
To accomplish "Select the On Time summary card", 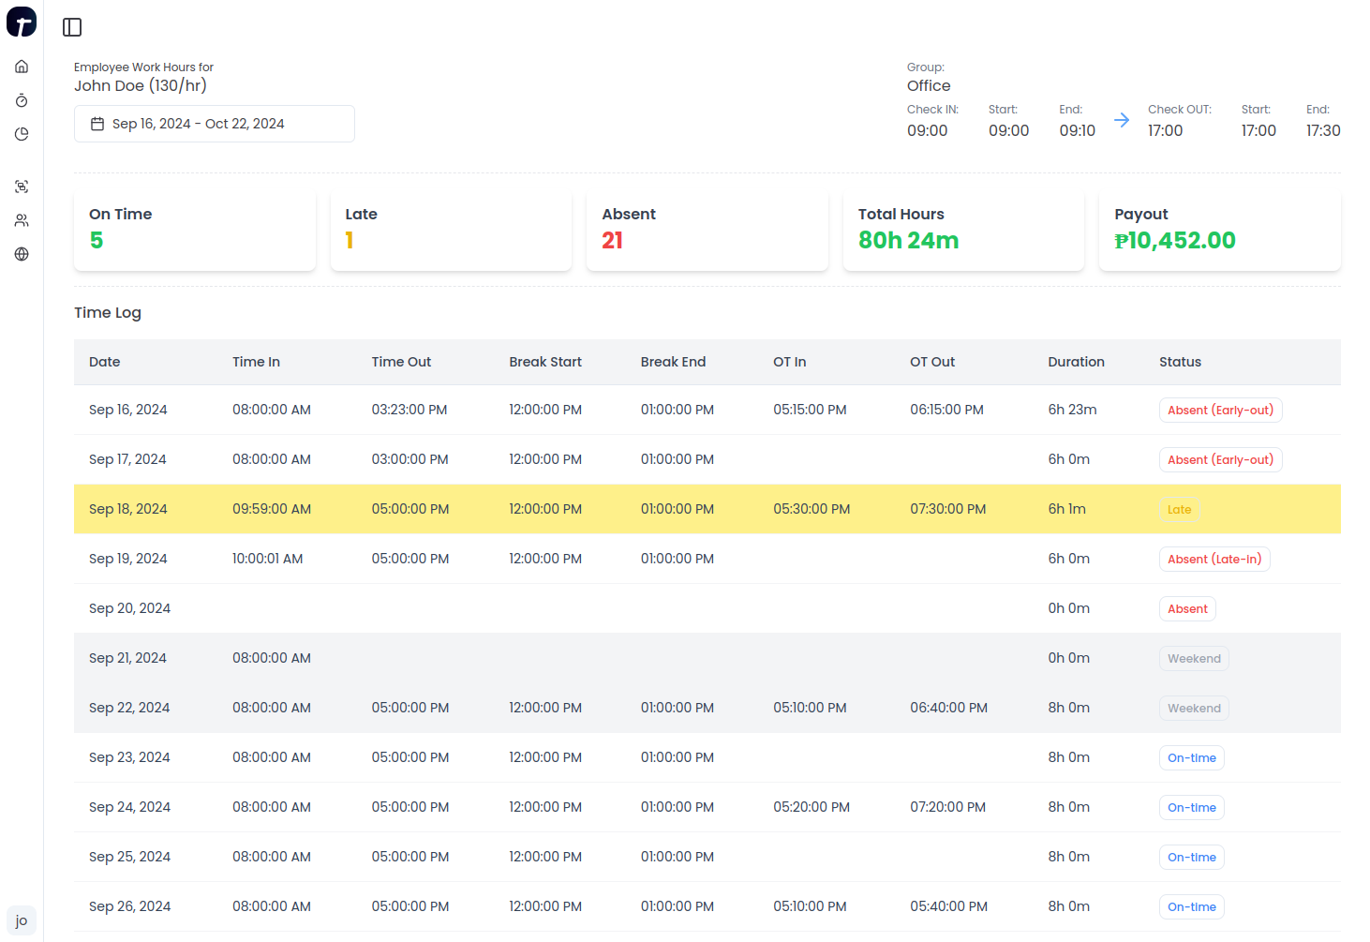I will pos(194,229).
